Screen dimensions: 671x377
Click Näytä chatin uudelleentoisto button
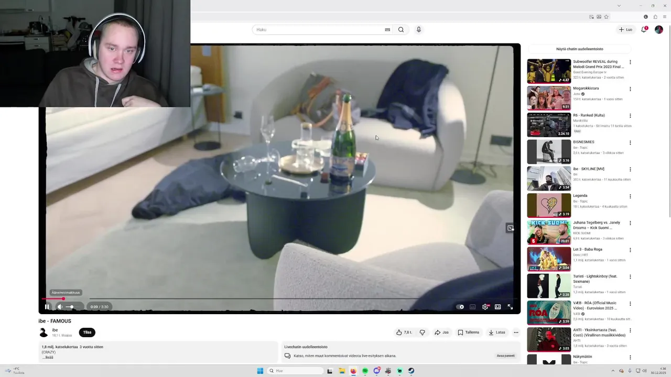[x=579, y=49]
